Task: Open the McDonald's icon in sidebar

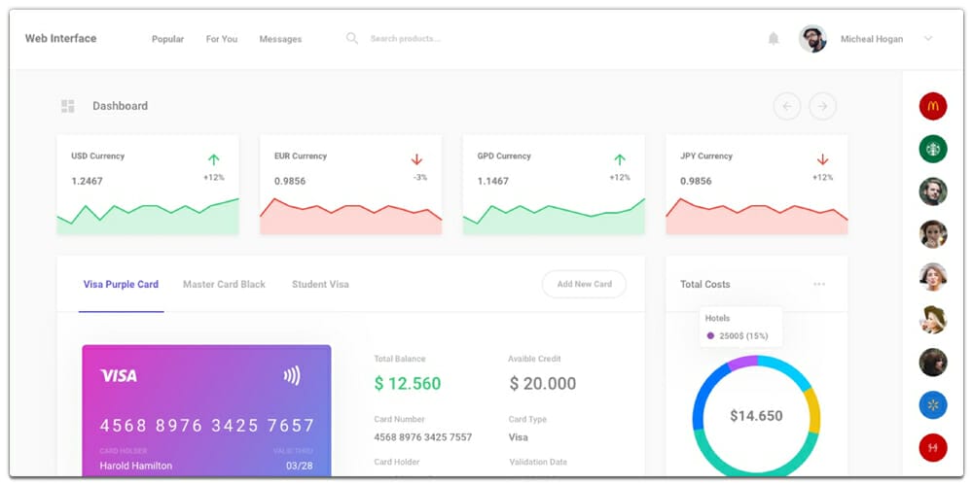Action: point(933,106)
